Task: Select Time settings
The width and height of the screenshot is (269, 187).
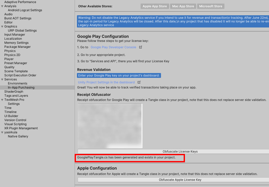Action: 8,108
